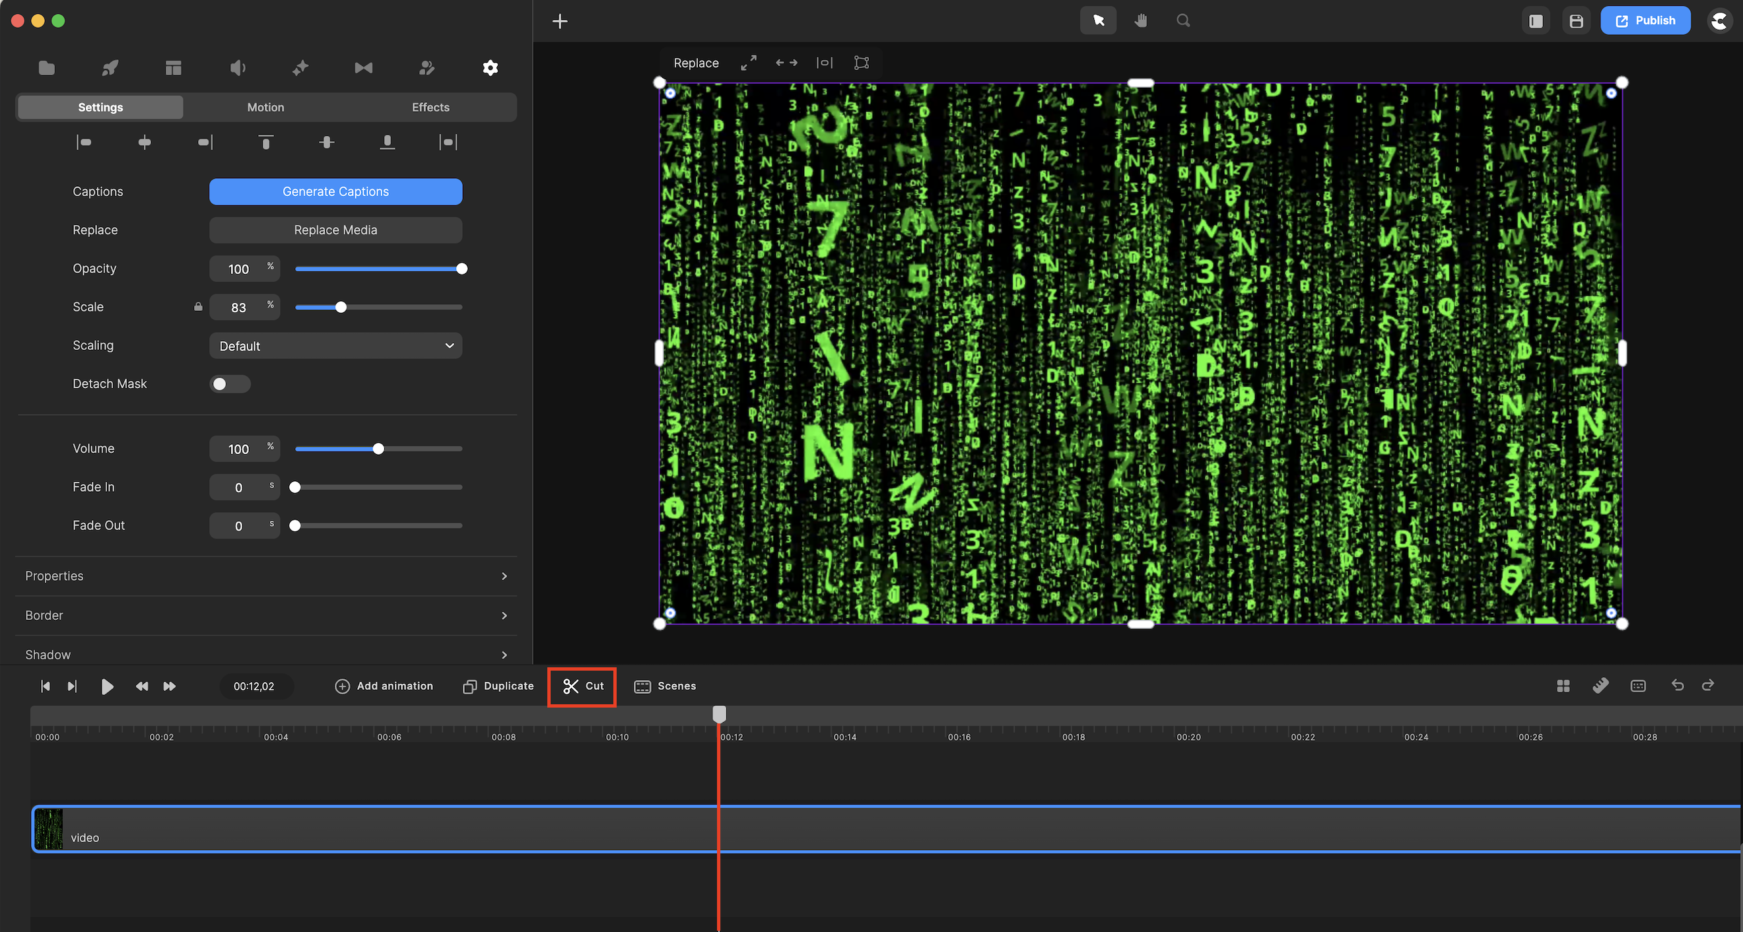Toggle the Detach Mask switch
Image resolution: width=1743 pixels, height=932 pixels.
click(230, 384)
